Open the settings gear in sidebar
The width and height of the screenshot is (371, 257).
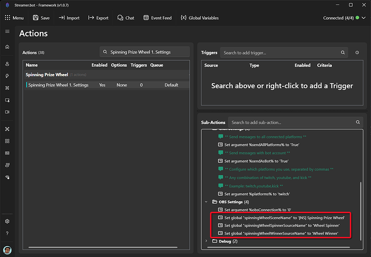point(8,221)
